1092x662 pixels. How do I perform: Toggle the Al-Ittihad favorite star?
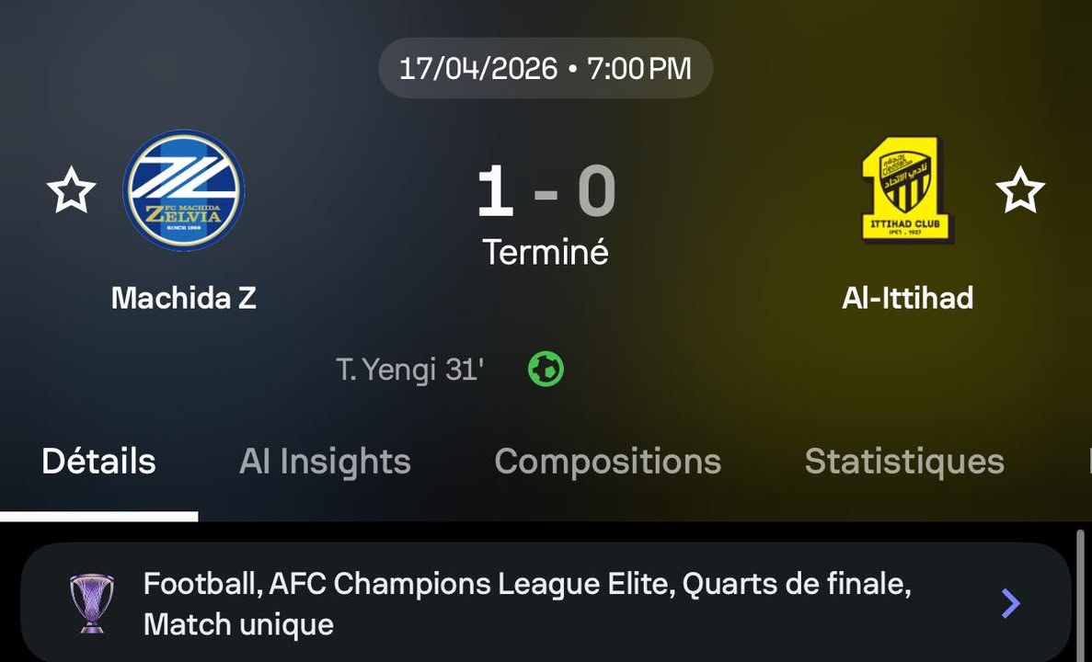[x=1020, y=189]
